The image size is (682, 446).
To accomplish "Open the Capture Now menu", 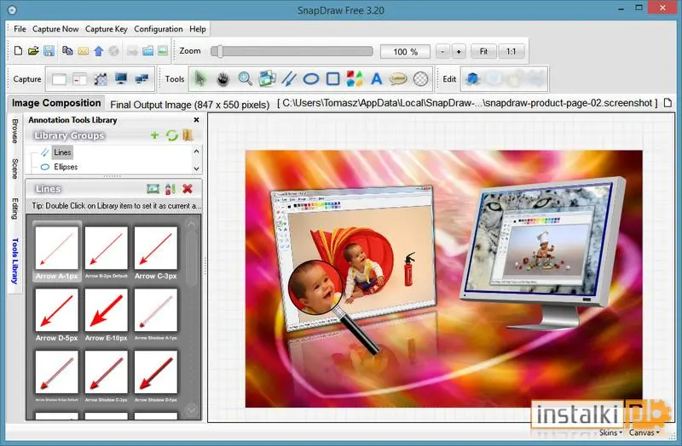I will [55, 29].
